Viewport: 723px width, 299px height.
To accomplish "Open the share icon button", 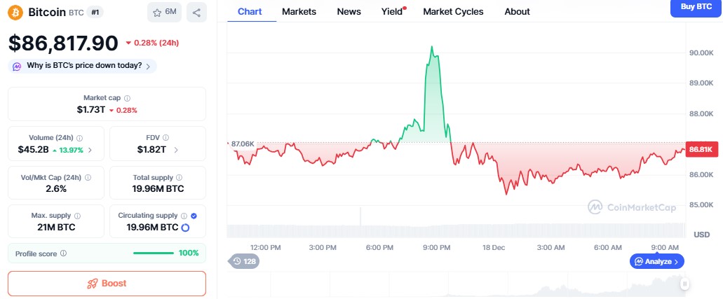I will click(x=196, y=13).
